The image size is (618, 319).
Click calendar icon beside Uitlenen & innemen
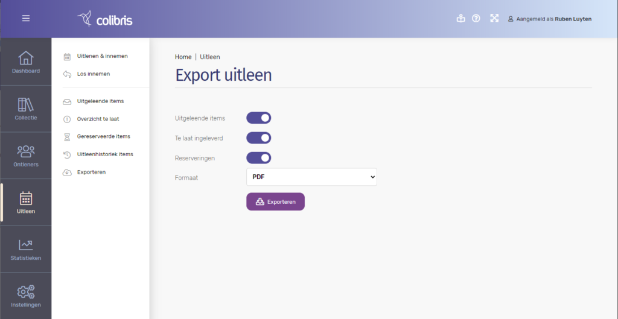click(67, 57)
